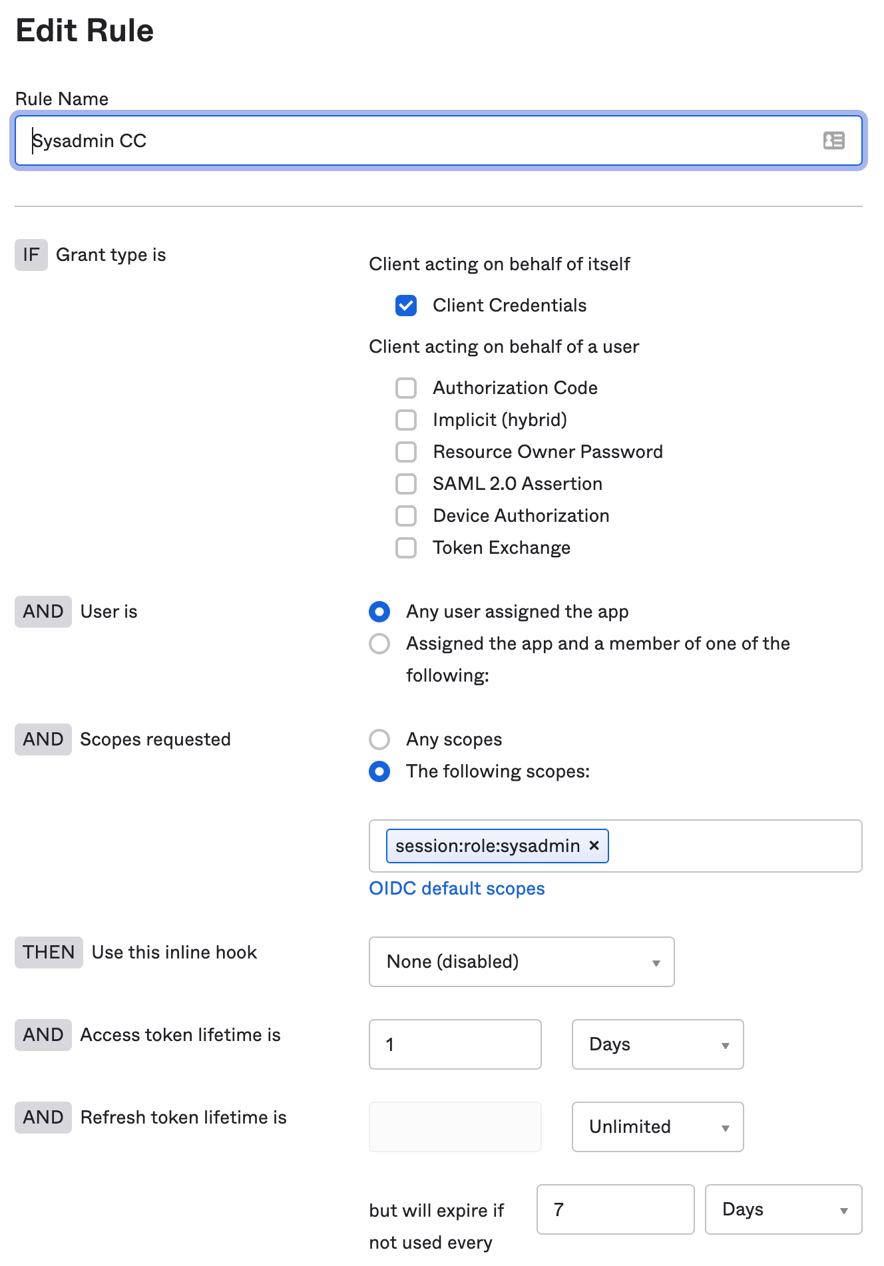Click the contact card autofill icon in Rule Name

[833, 140]
